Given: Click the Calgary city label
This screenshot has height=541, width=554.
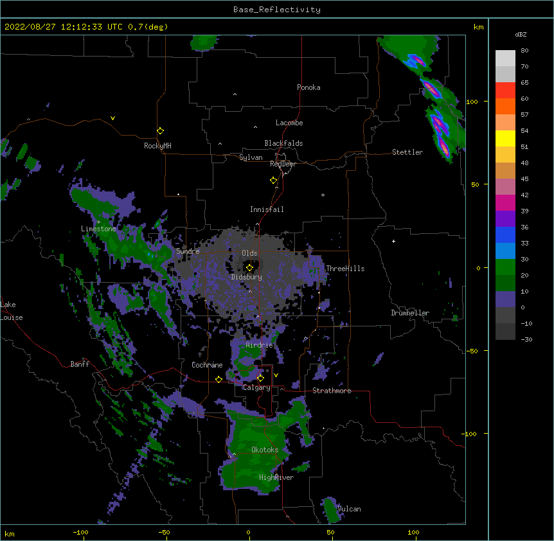Looking at the screenshot, I should (256, 387).
